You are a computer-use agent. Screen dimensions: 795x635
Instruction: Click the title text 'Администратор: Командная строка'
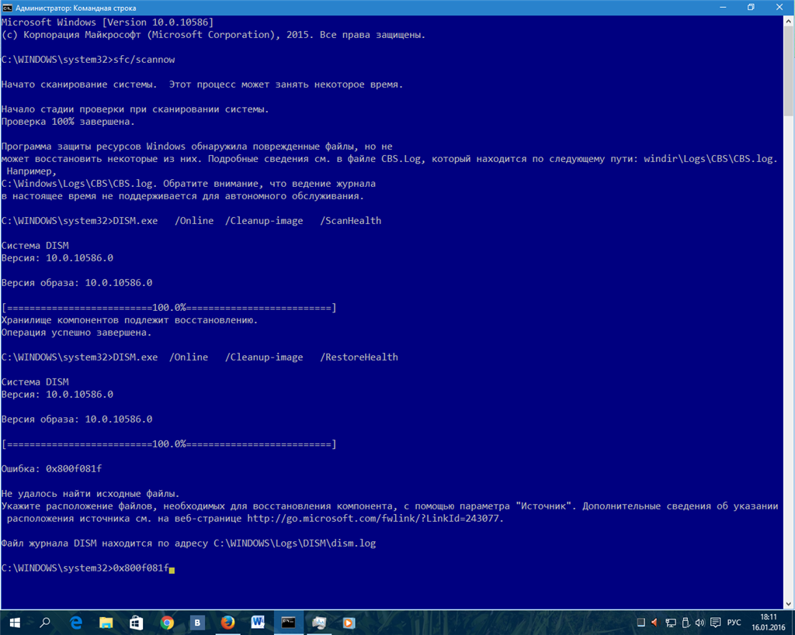[75, 8]
